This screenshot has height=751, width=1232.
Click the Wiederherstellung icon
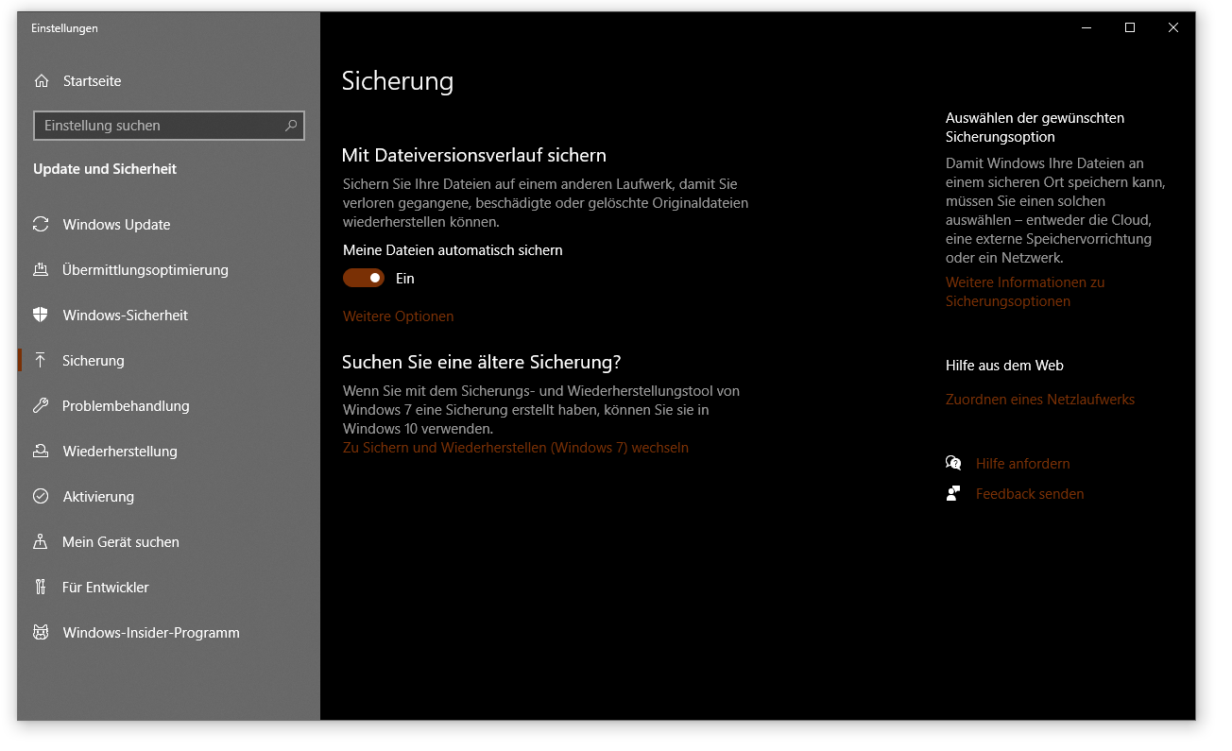pyautogui.click(x=41, y=452)
